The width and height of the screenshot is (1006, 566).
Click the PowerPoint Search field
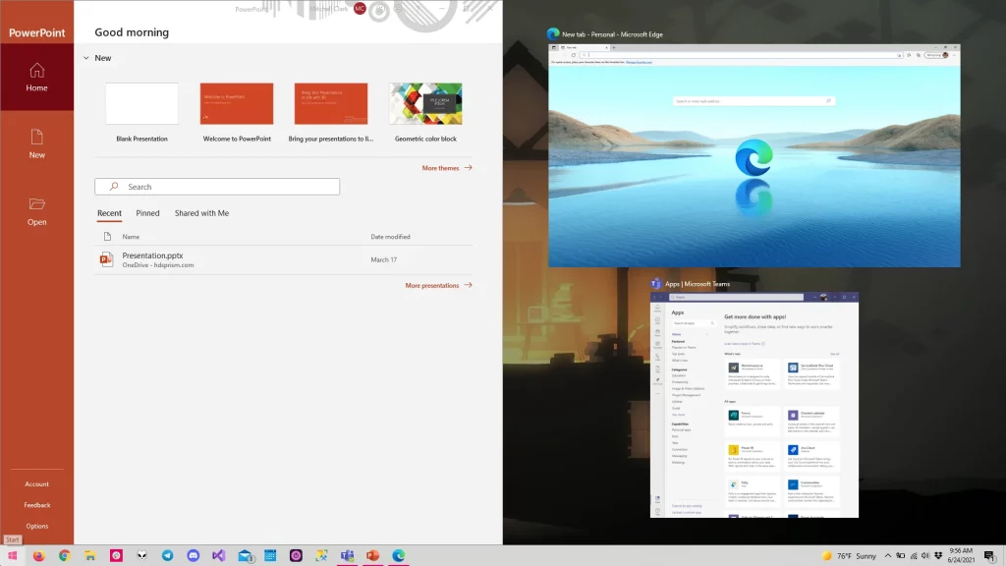tap(217, 187)
